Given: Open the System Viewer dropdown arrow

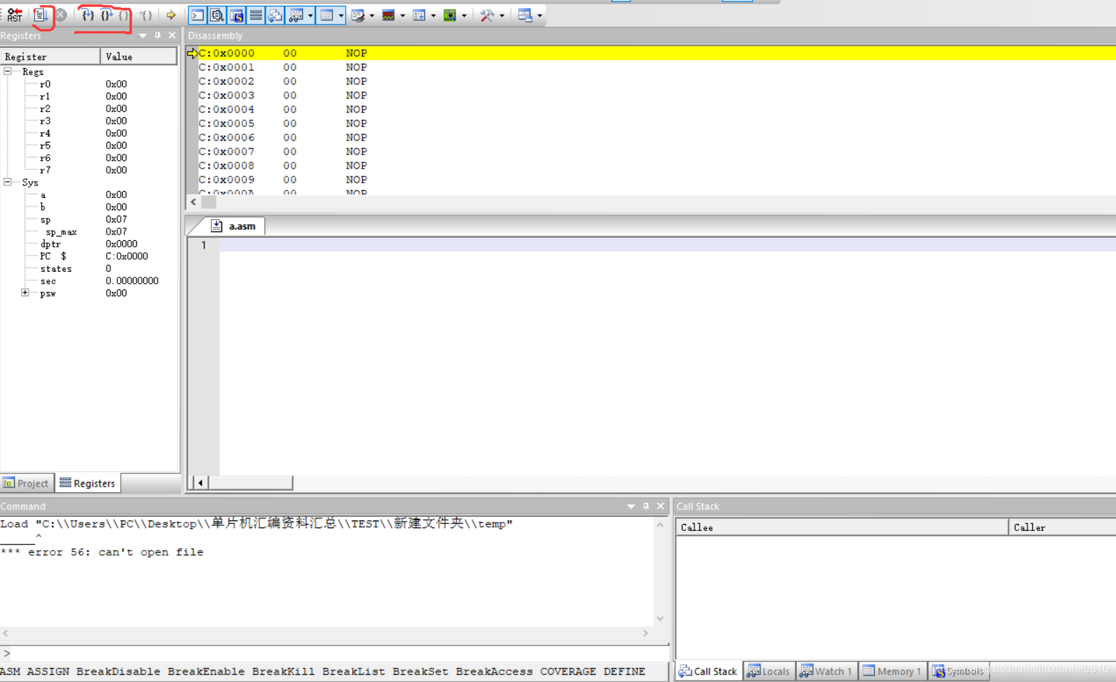Looking at the screenshot, I should pyautogui.click(x=464, y=15).
